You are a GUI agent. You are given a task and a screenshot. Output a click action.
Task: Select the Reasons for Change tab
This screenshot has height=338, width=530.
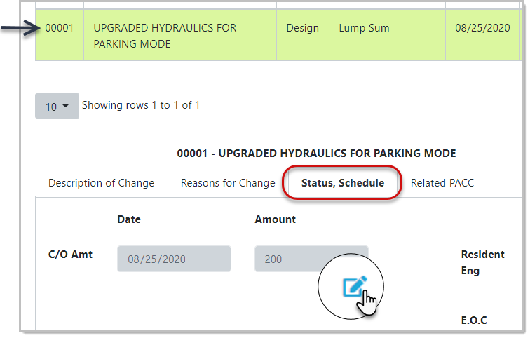[x=228, y=183]
